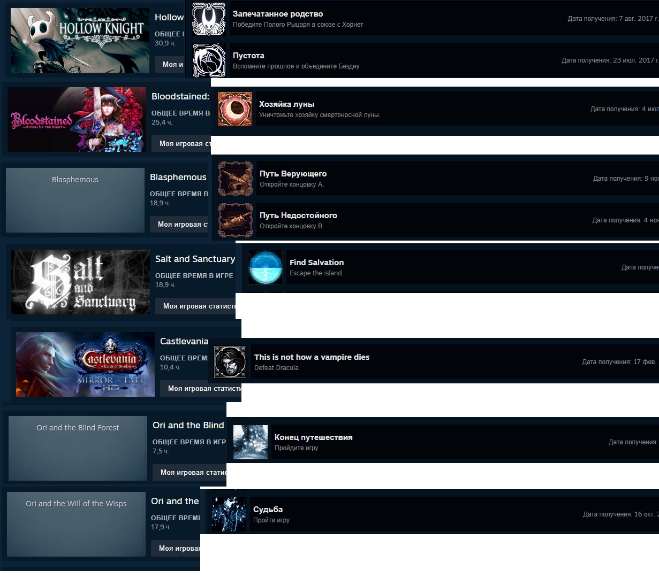Click the Salt and Sanctuary title link

point(195,259)
